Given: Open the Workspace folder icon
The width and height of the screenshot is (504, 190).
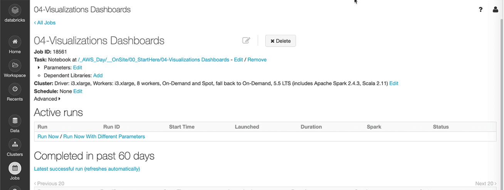Looking at the screenshot, I should [x=15, y=65].
